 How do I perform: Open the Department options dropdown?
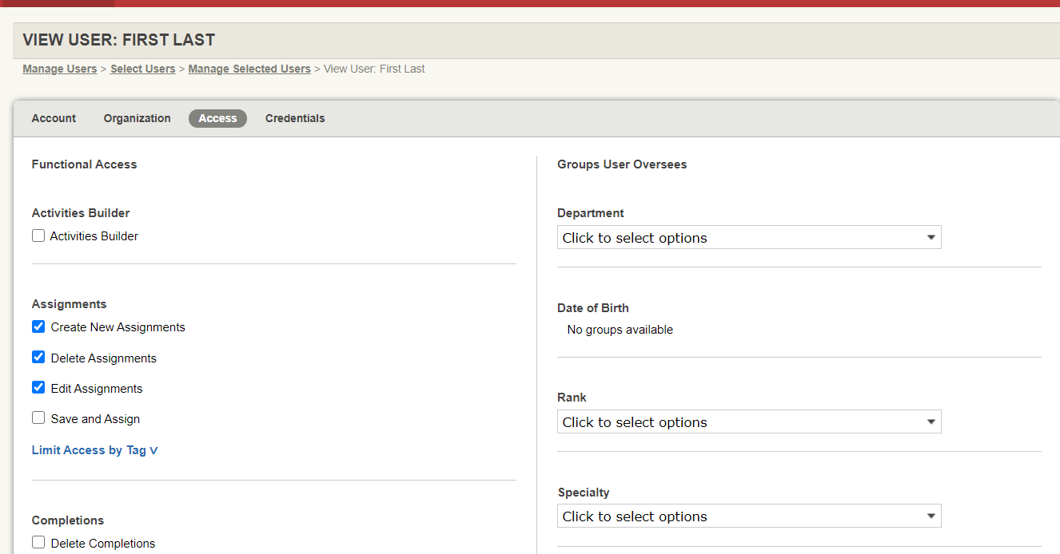click(x=749, y=237)
